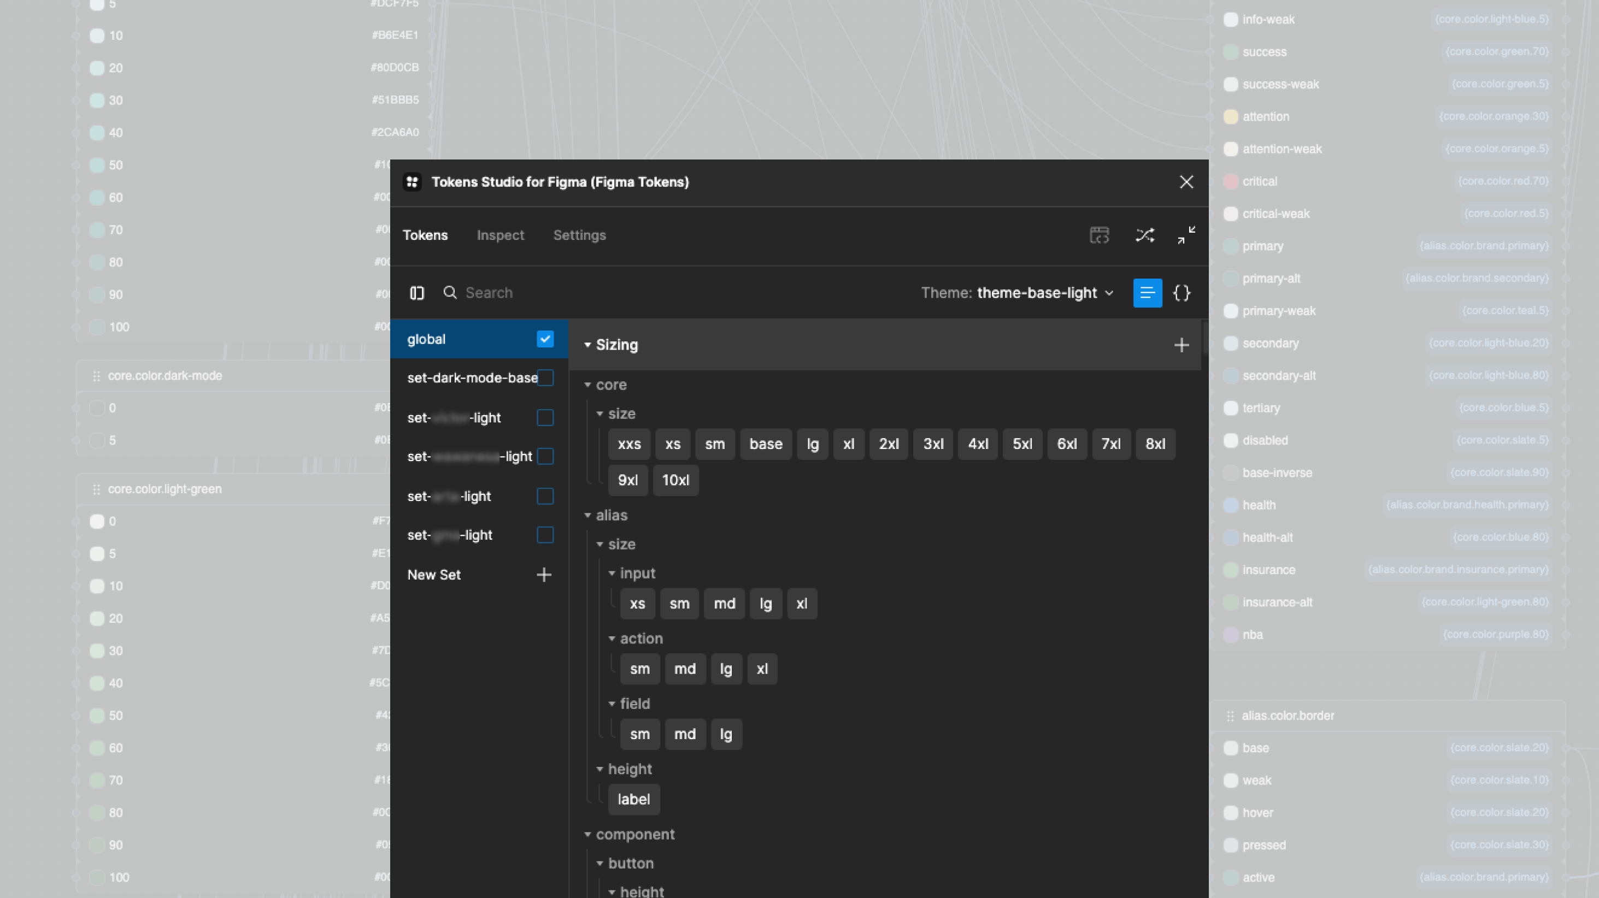Add a new Sizing token with plus
Screen dimensions: 1599x898
click(1181, 345)
